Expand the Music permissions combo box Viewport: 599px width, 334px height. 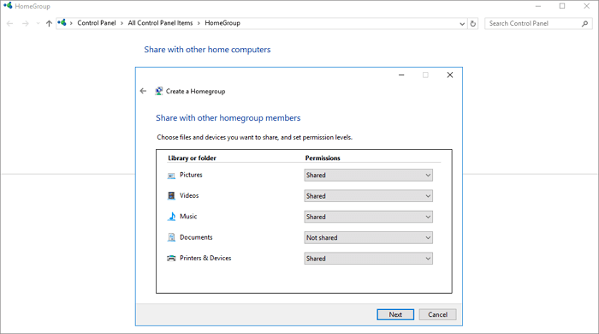point(368,217)
